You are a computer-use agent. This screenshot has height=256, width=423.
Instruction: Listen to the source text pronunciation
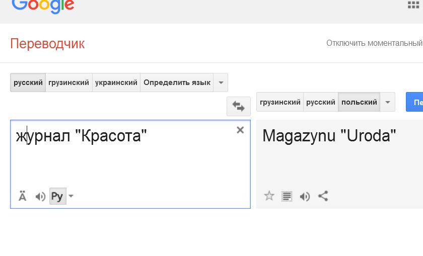point(40,196)
